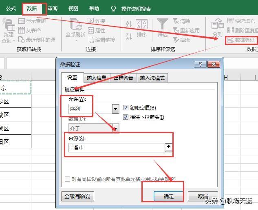The width and height of the screenshot is (258, 210).
Task: Click the 全部清除 button
Action: (x=77, y=196)
